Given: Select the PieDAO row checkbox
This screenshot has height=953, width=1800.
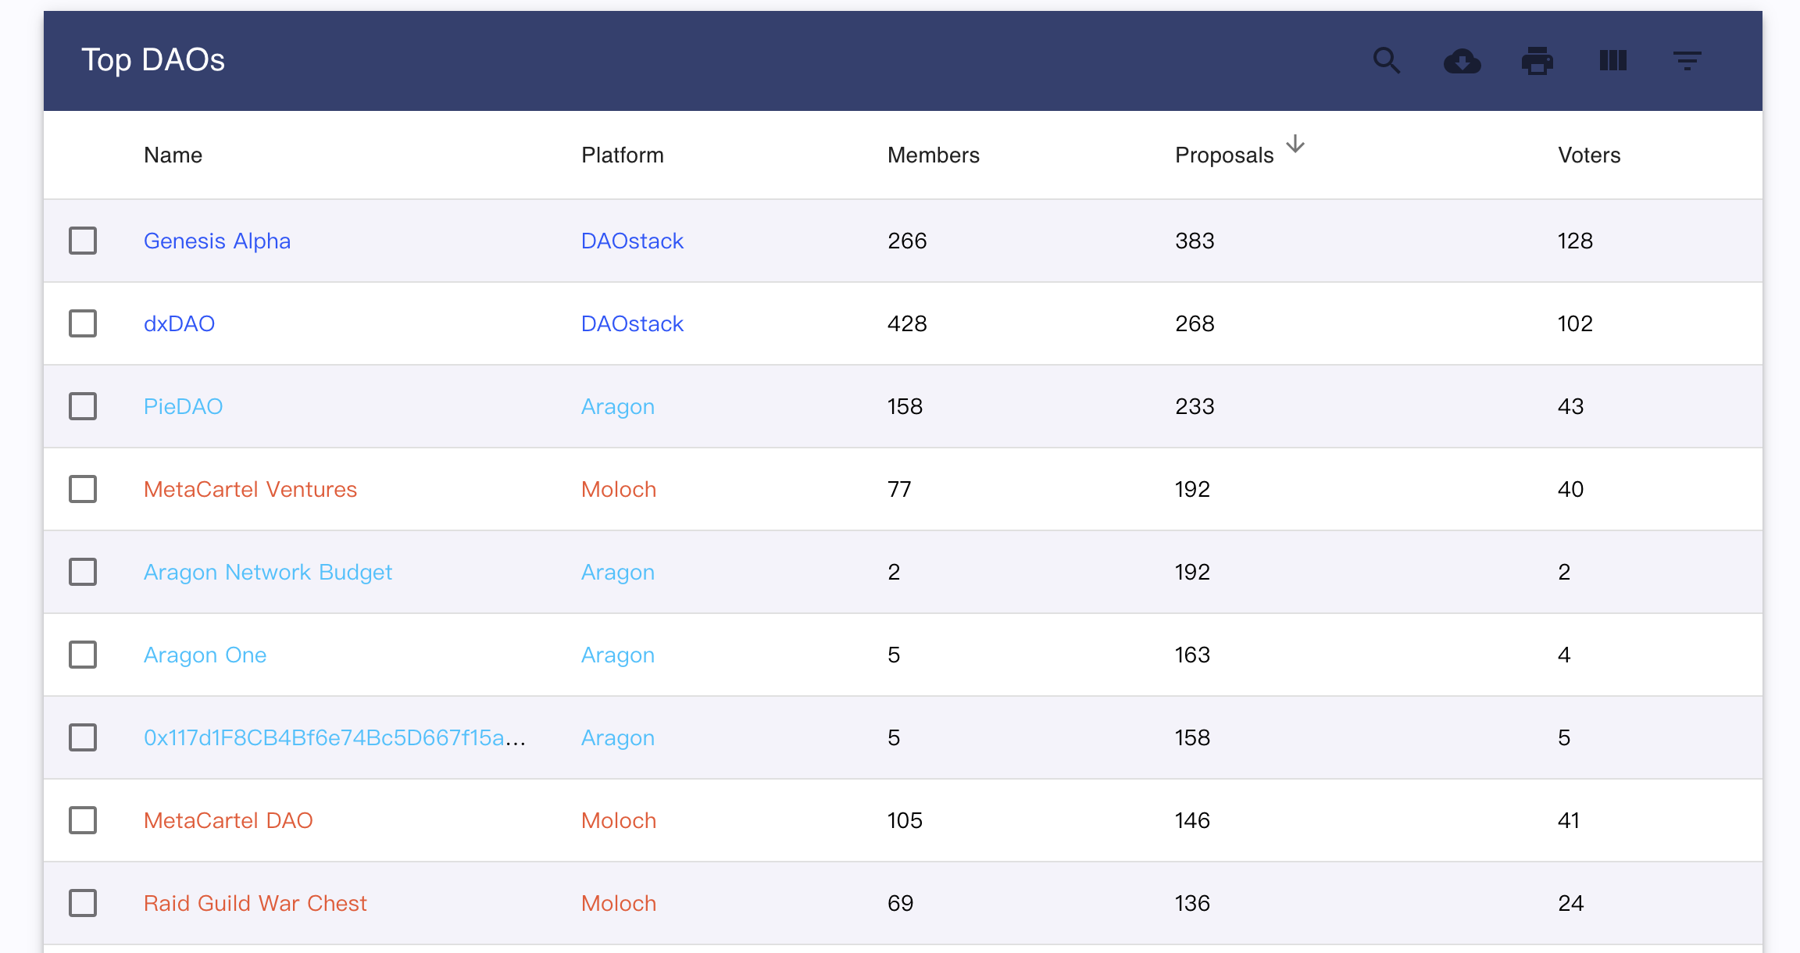Looking at the screenshot, I should [83, 406].
